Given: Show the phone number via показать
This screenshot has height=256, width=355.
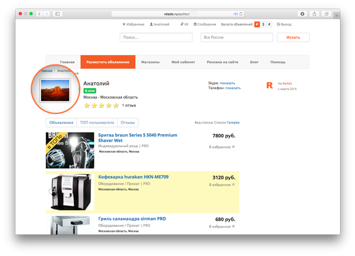Looking at the screenshot, I should point(233,88).
